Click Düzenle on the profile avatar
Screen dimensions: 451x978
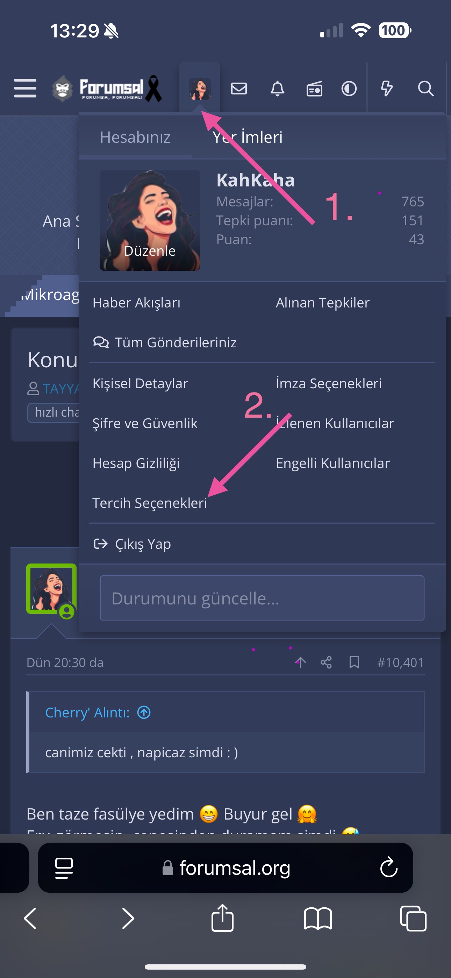coord(150,250)
